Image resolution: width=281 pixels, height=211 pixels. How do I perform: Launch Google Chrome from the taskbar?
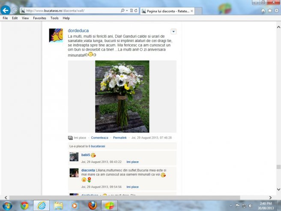tap(24, 205)
